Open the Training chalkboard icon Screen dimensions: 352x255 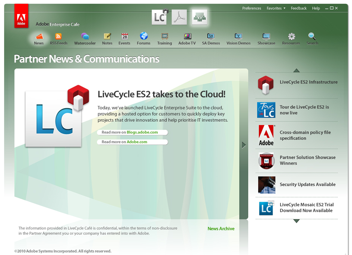165,36
